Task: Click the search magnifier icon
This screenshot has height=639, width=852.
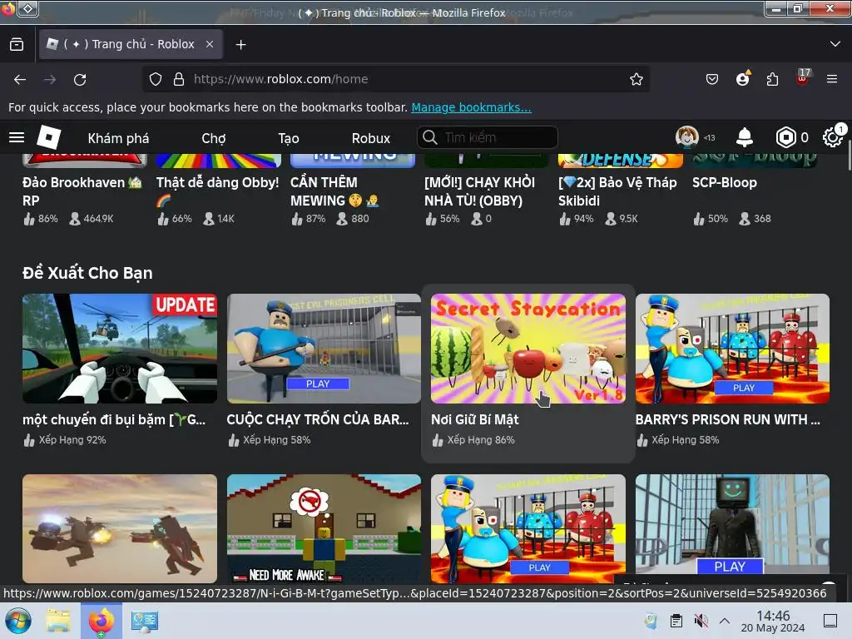Action: pyautogui.click(x=430, y=137)
